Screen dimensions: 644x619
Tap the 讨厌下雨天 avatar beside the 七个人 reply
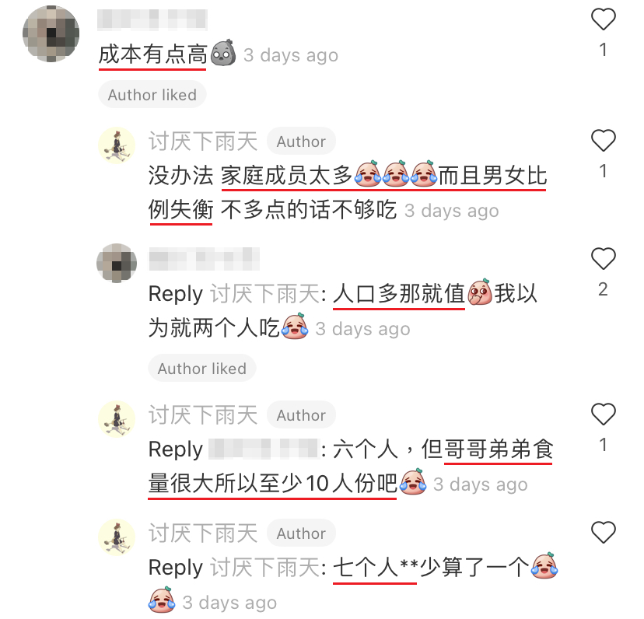coord(117,537)
